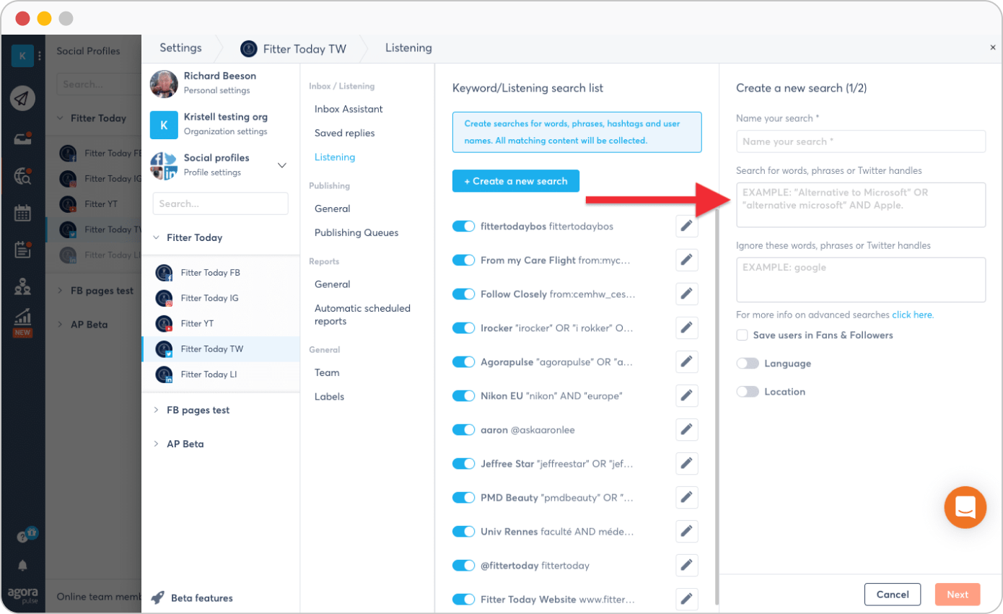This screenshot has width=1003, height=614.
Task: Close the settings panel with X
Action: 993,47
